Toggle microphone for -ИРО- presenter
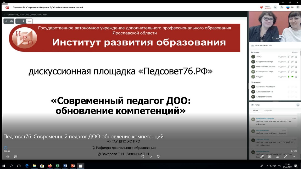This screenshot has width=301, height=169. click(x=288, y=57)
